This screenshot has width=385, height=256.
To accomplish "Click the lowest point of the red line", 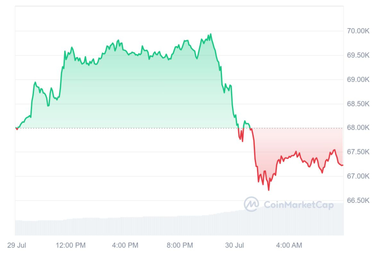I will [x=269, y=190].
